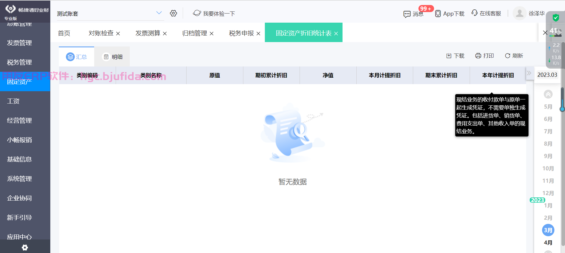Click the refresh circular arrow icon
The image size is (565, 253).
(x=508, y=56)
